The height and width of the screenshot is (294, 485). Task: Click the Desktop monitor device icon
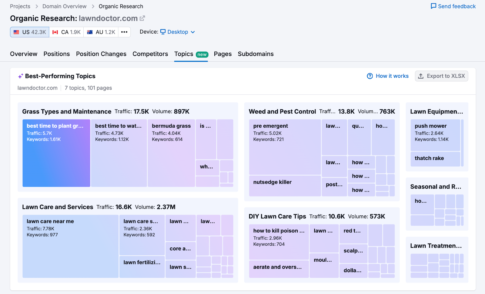(x=163, y=32)
